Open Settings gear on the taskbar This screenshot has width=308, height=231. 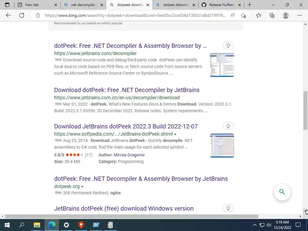click(x=66, y=225)
